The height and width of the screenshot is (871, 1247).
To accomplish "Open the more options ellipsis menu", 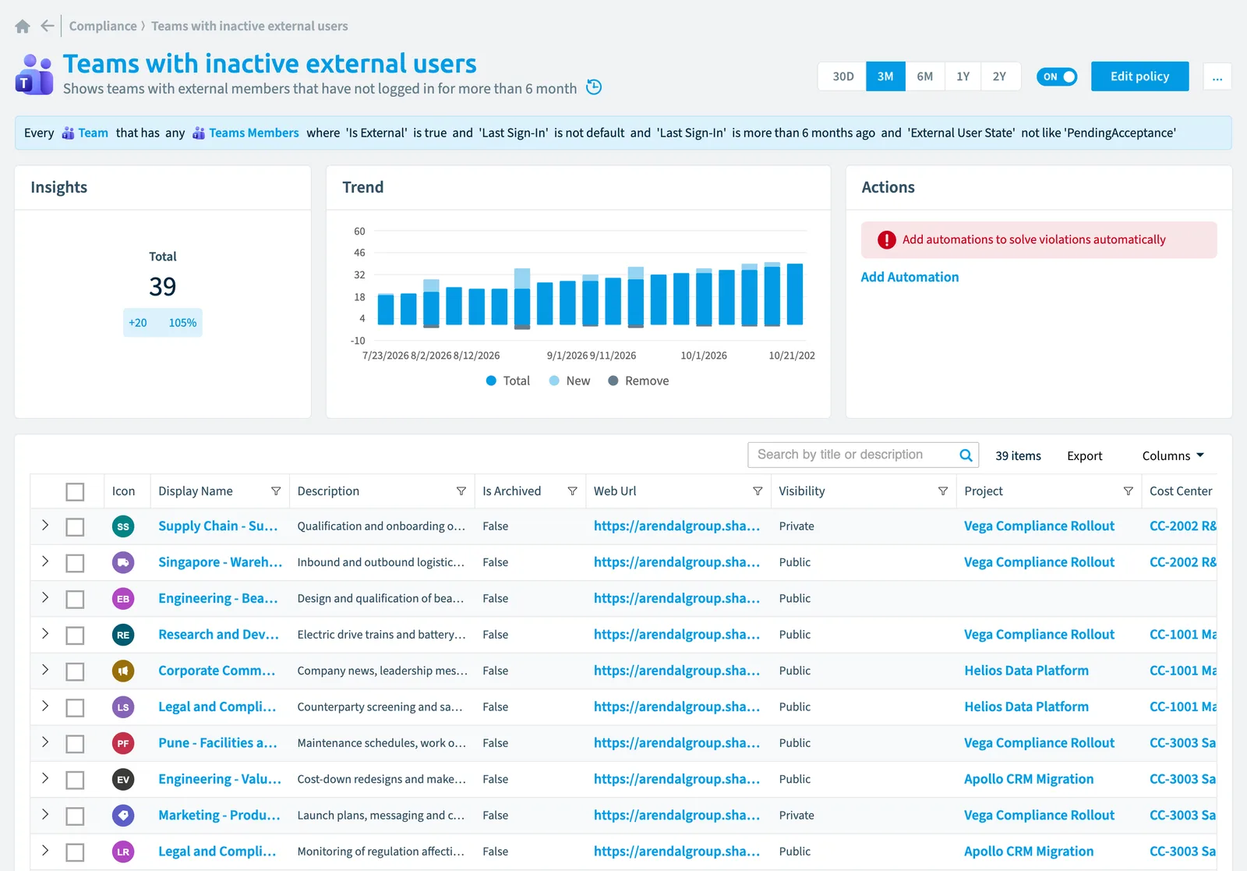I will click(1217, 76).
